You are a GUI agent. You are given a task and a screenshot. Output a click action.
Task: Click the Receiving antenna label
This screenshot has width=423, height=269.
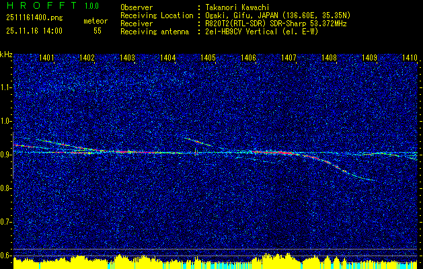point(155,32)
